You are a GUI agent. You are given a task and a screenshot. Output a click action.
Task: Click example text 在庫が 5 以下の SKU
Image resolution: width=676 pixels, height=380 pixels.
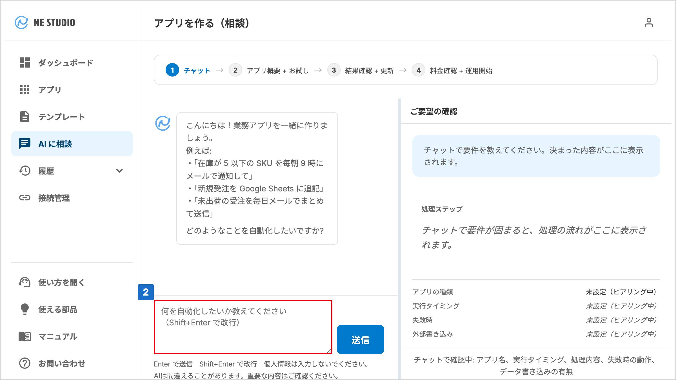pyautogui.click(x=255, y=169)
